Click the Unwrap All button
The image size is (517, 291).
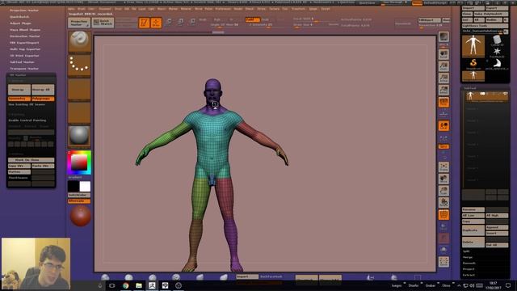pos(43,90)
